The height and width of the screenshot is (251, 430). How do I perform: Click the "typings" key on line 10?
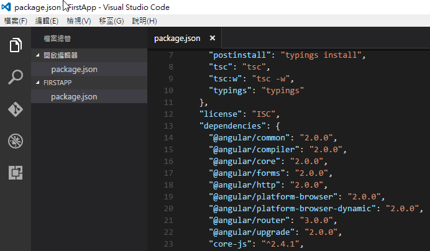pyautogui.click(x=230, y=91)
